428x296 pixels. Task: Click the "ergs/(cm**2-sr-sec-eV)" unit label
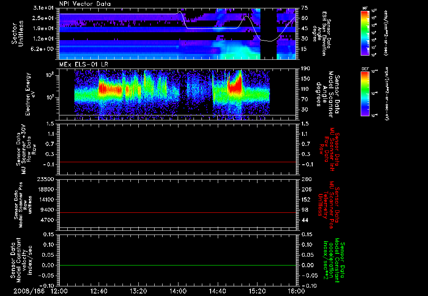[x=387, y=94]
